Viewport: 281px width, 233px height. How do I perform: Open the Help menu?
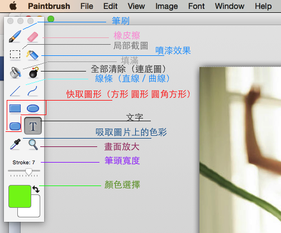click(x=263, y=6)
